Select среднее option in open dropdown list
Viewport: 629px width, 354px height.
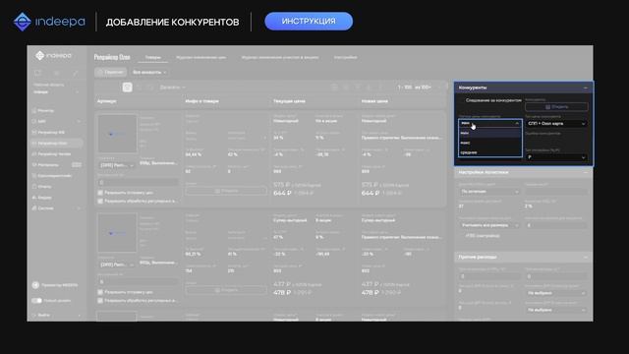click(x=489, y=152)
